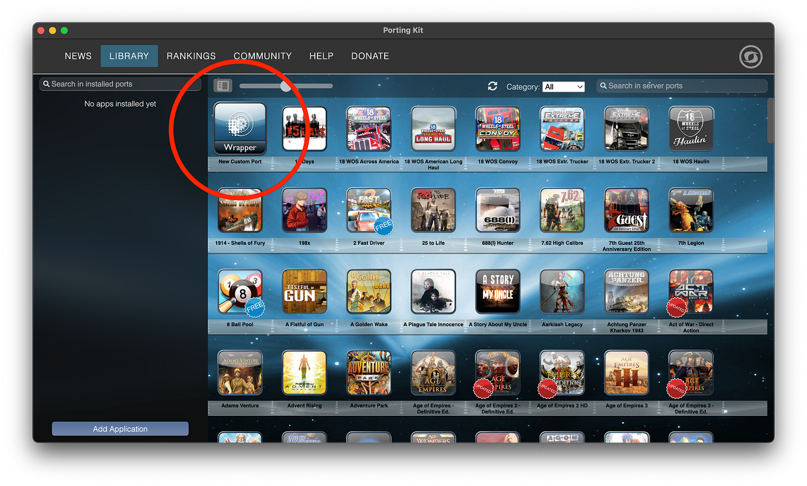Choose 18 WOS Extr. Trucker icon
This screenshot has height=486, width=807.
(x=562, y=129)
